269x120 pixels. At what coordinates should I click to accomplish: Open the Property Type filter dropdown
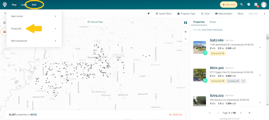[x=186, y=13]
